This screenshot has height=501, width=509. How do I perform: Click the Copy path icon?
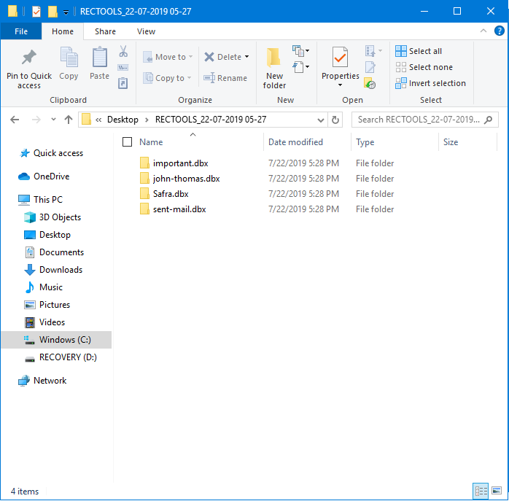tap(123, 68)
